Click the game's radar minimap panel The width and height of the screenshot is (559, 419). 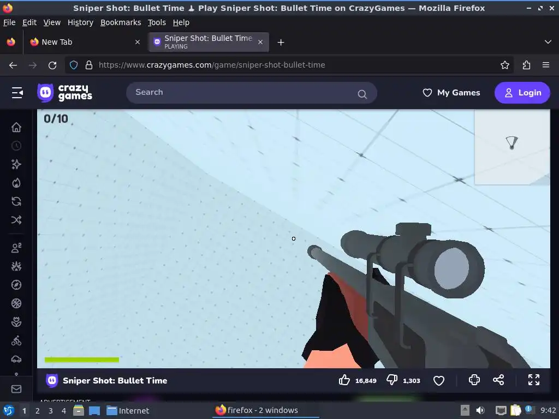512,147
